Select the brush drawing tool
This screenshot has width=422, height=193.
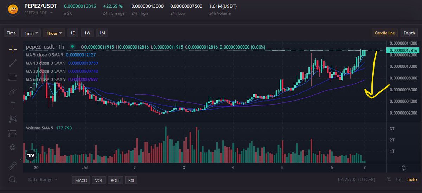(x=13, y=91)
